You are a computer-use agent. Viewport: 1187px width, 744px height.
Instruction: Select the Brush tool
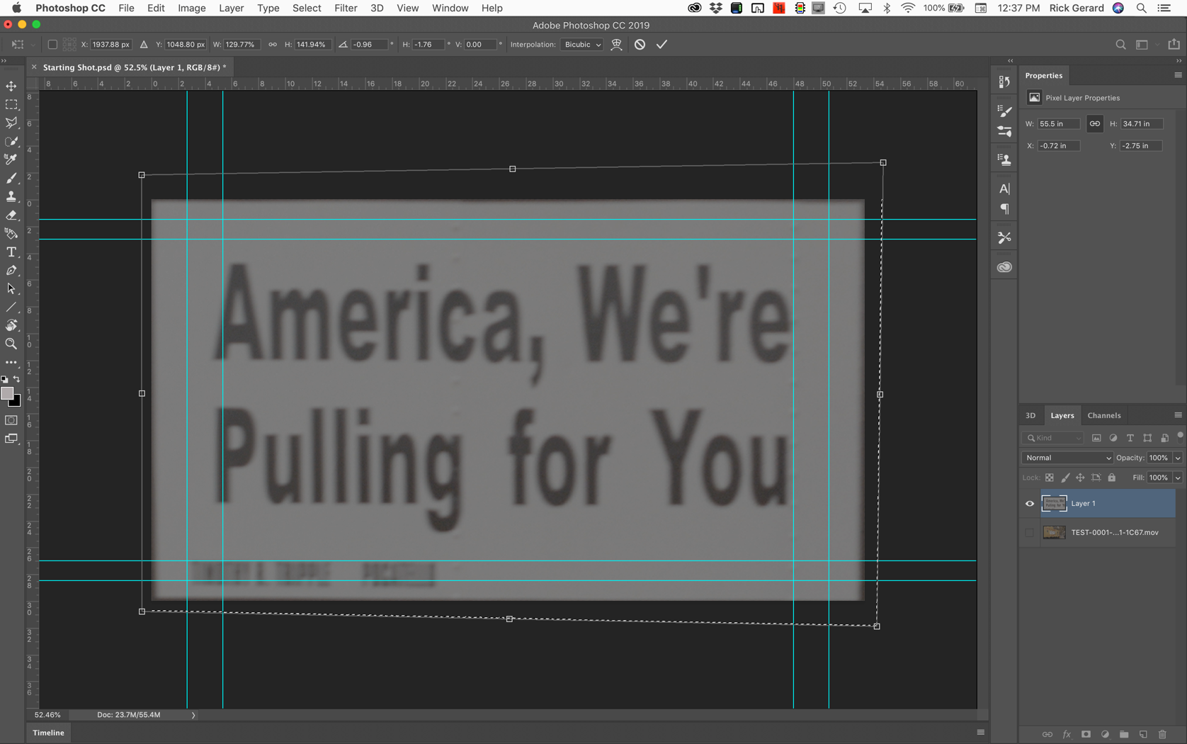pos(11,178)
